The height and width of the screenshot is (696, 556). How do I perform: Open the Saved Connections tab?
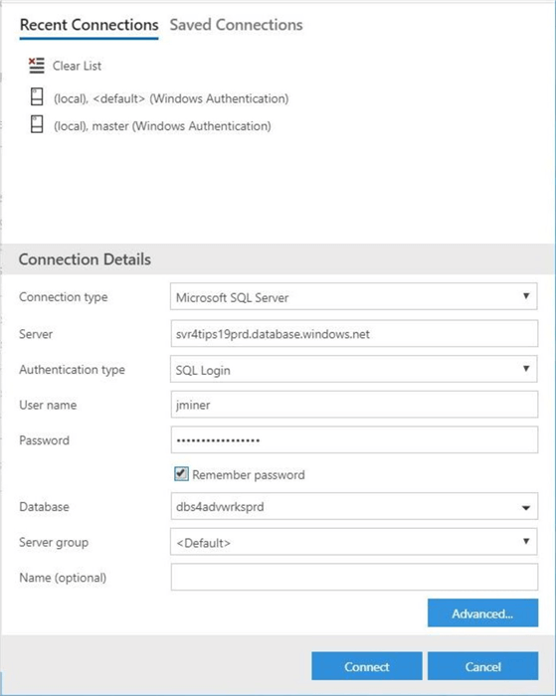click(237, 25)
